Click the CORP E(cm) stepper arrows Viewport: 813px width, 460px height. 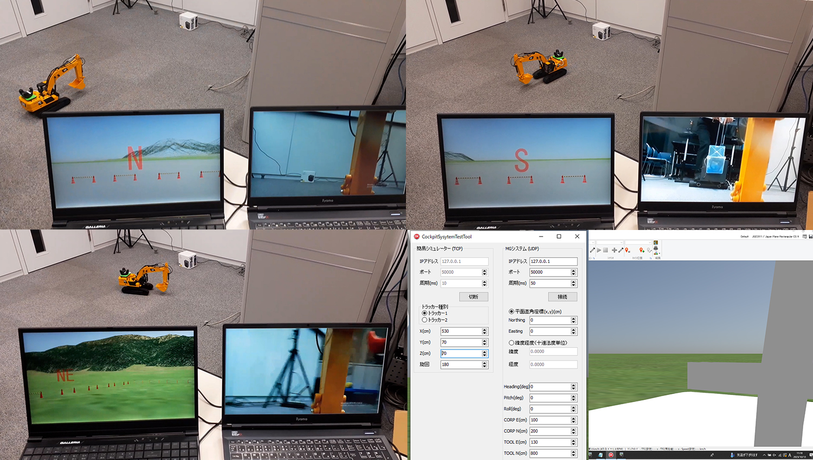click(573, 420)
